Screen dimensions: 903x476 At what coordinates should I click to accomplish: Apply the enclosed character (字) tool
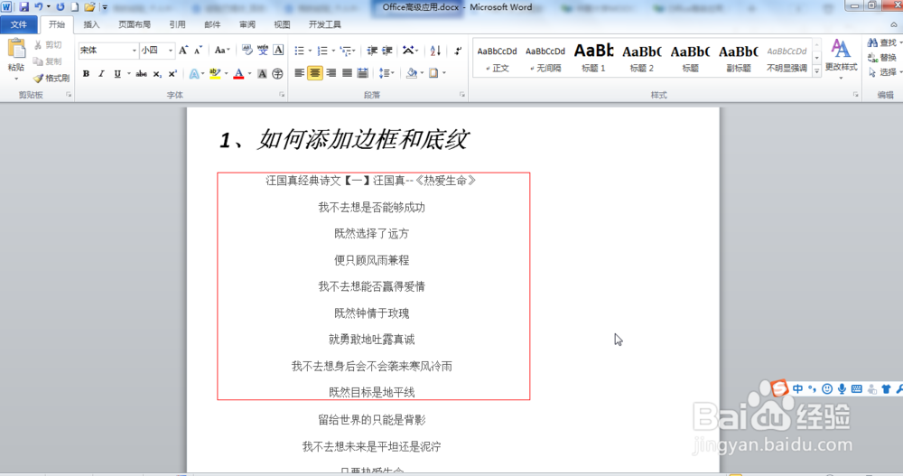[277, 74]
